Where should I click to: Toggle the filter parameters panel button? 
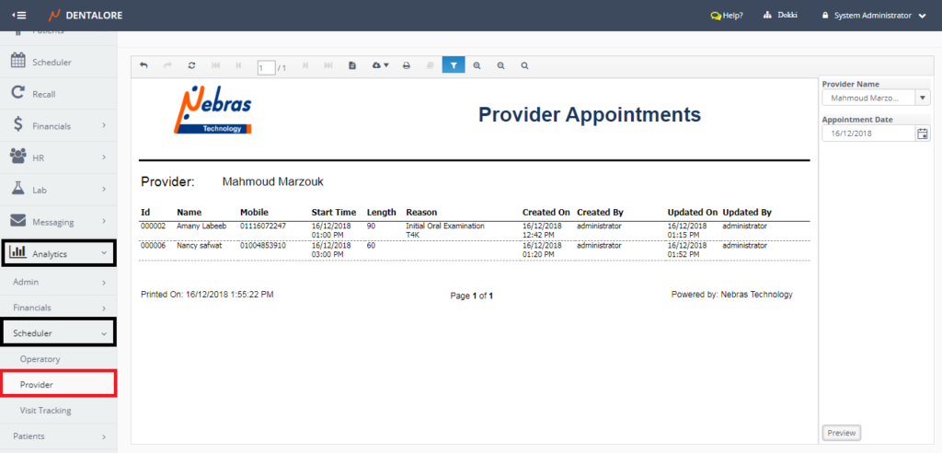pyautogui.click(x=454, y=66)
